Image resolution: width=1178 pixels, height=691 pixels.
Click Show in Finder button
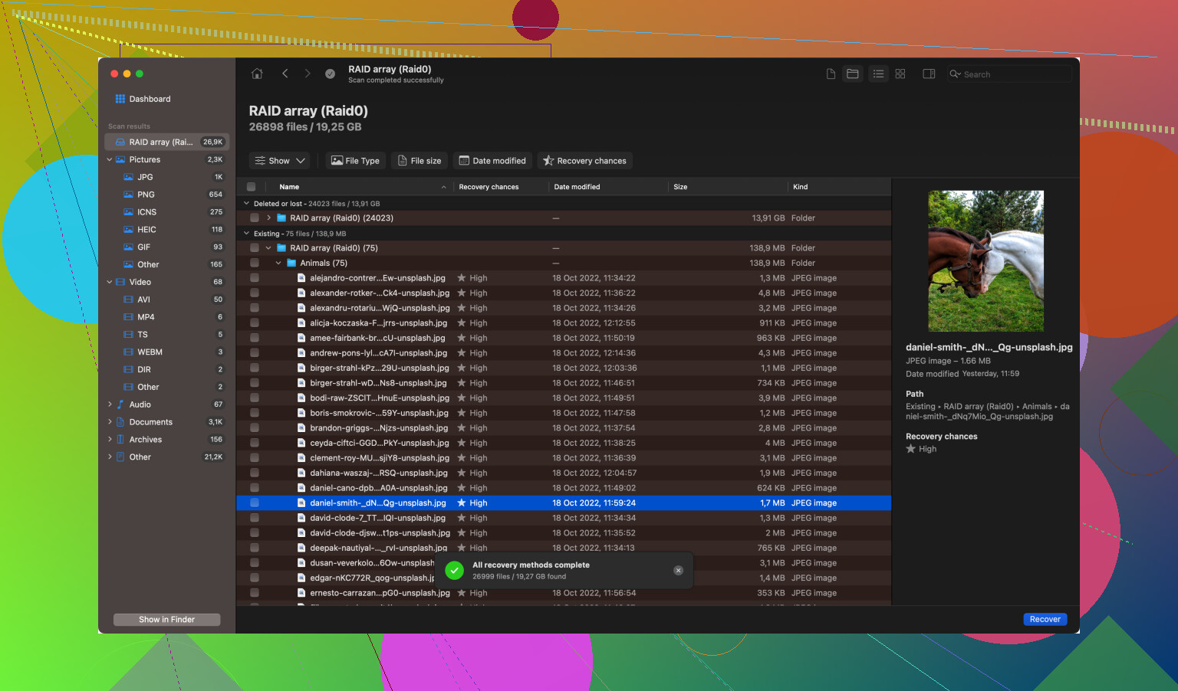166,620
